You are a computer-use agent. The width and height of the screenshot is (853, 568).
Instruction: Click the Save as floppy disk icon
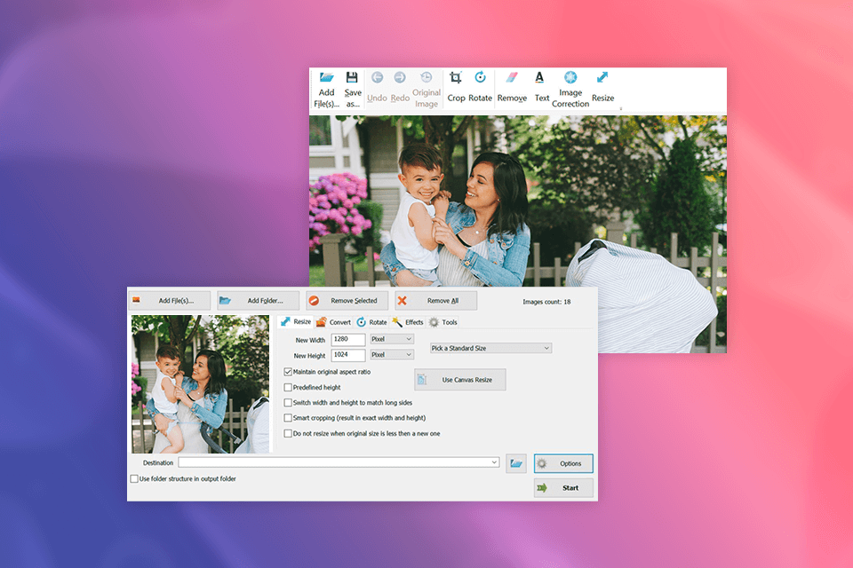(352, 77)
